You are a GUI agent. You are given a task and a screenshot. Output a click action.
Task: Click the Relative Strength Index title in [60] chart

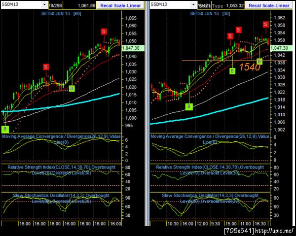[x=61, y=170]
